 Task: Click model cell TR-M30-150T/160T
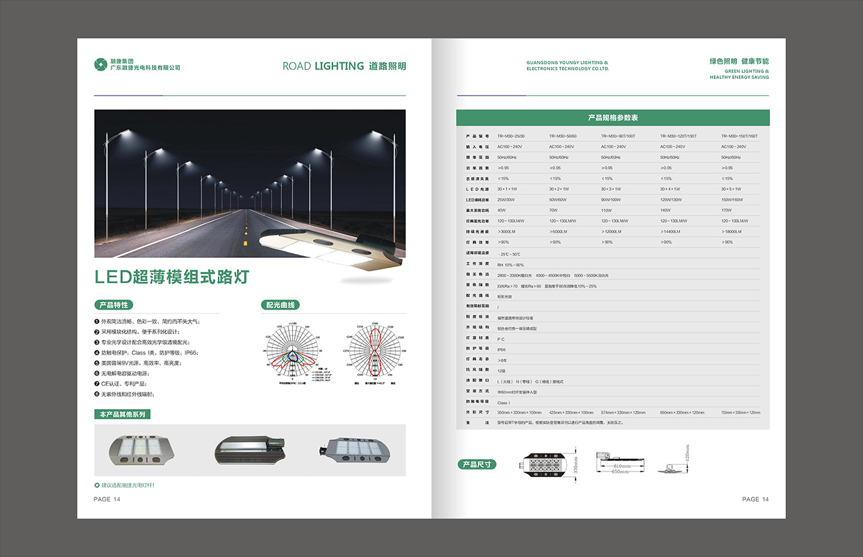740,136
